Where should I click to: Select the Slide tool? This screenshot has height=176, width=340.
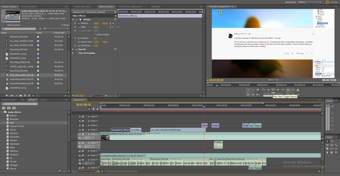click(x=336, y=149)
